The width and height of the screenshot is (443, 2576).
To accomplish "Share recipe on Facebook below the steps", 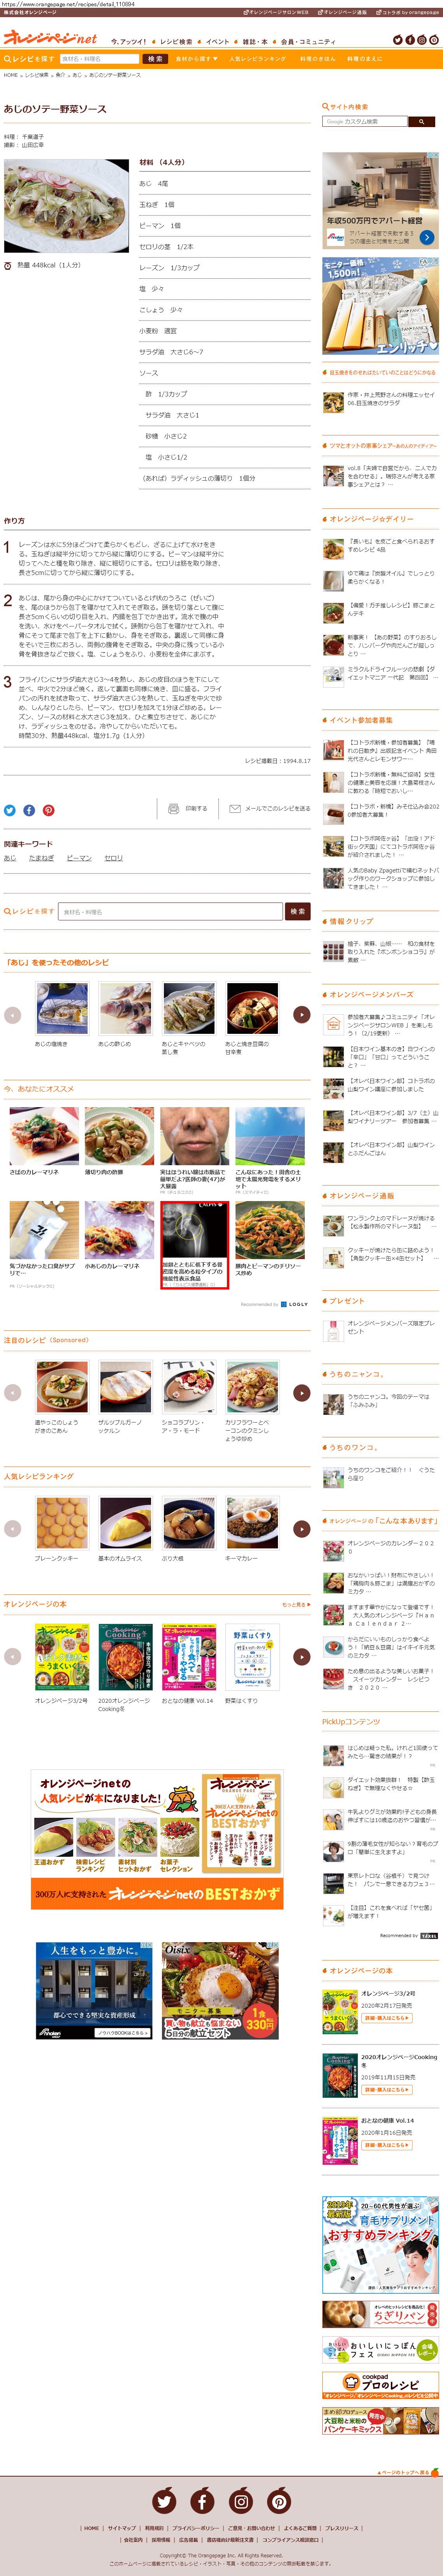I will tap(29, 810).
